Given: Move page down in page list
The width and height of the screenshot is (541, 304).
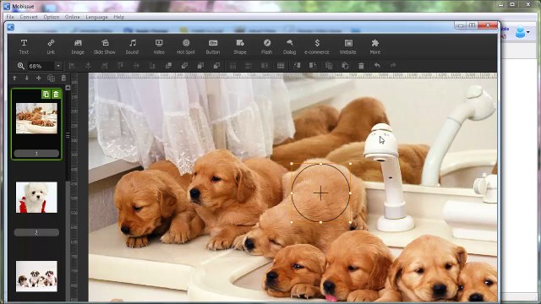Looking at the screenshot, I should tap(26, 79).
